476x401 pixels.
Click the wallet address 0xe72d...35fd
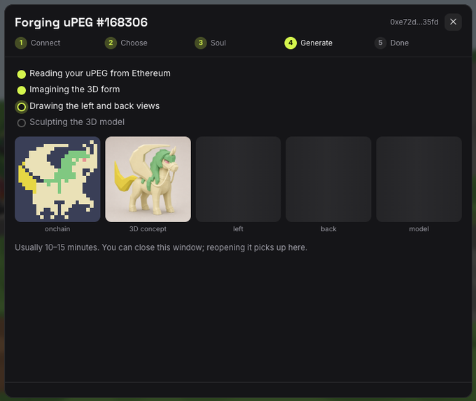[414, 22]
